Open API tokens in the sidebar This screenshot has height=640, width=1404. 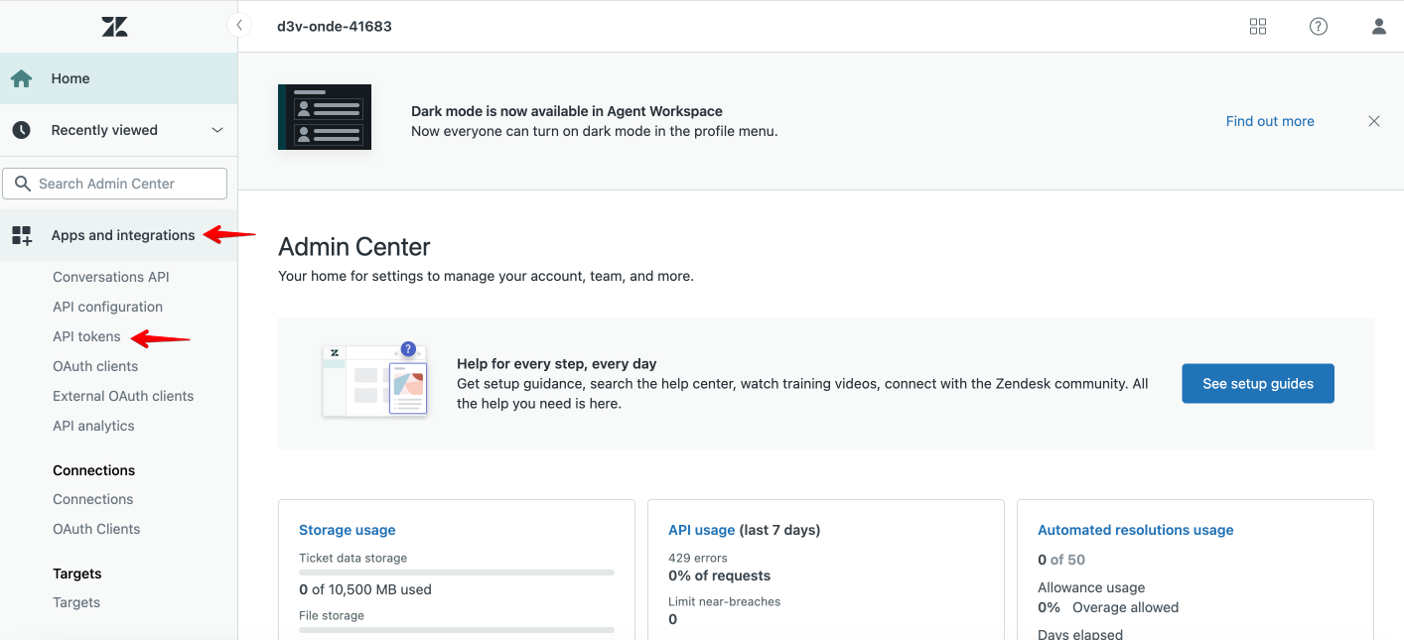pyautogui.click(x=86, y=336)
